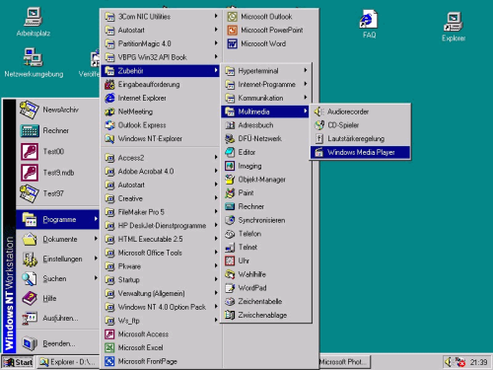493x370 pixels.
Task: Open the Adressbuch entry
Action: tap(265, 125)
